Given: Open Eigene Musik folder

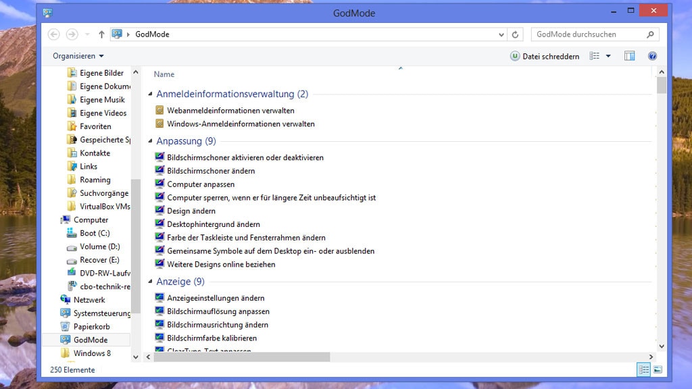Looking at the screenshot, I should pos(96,100).
